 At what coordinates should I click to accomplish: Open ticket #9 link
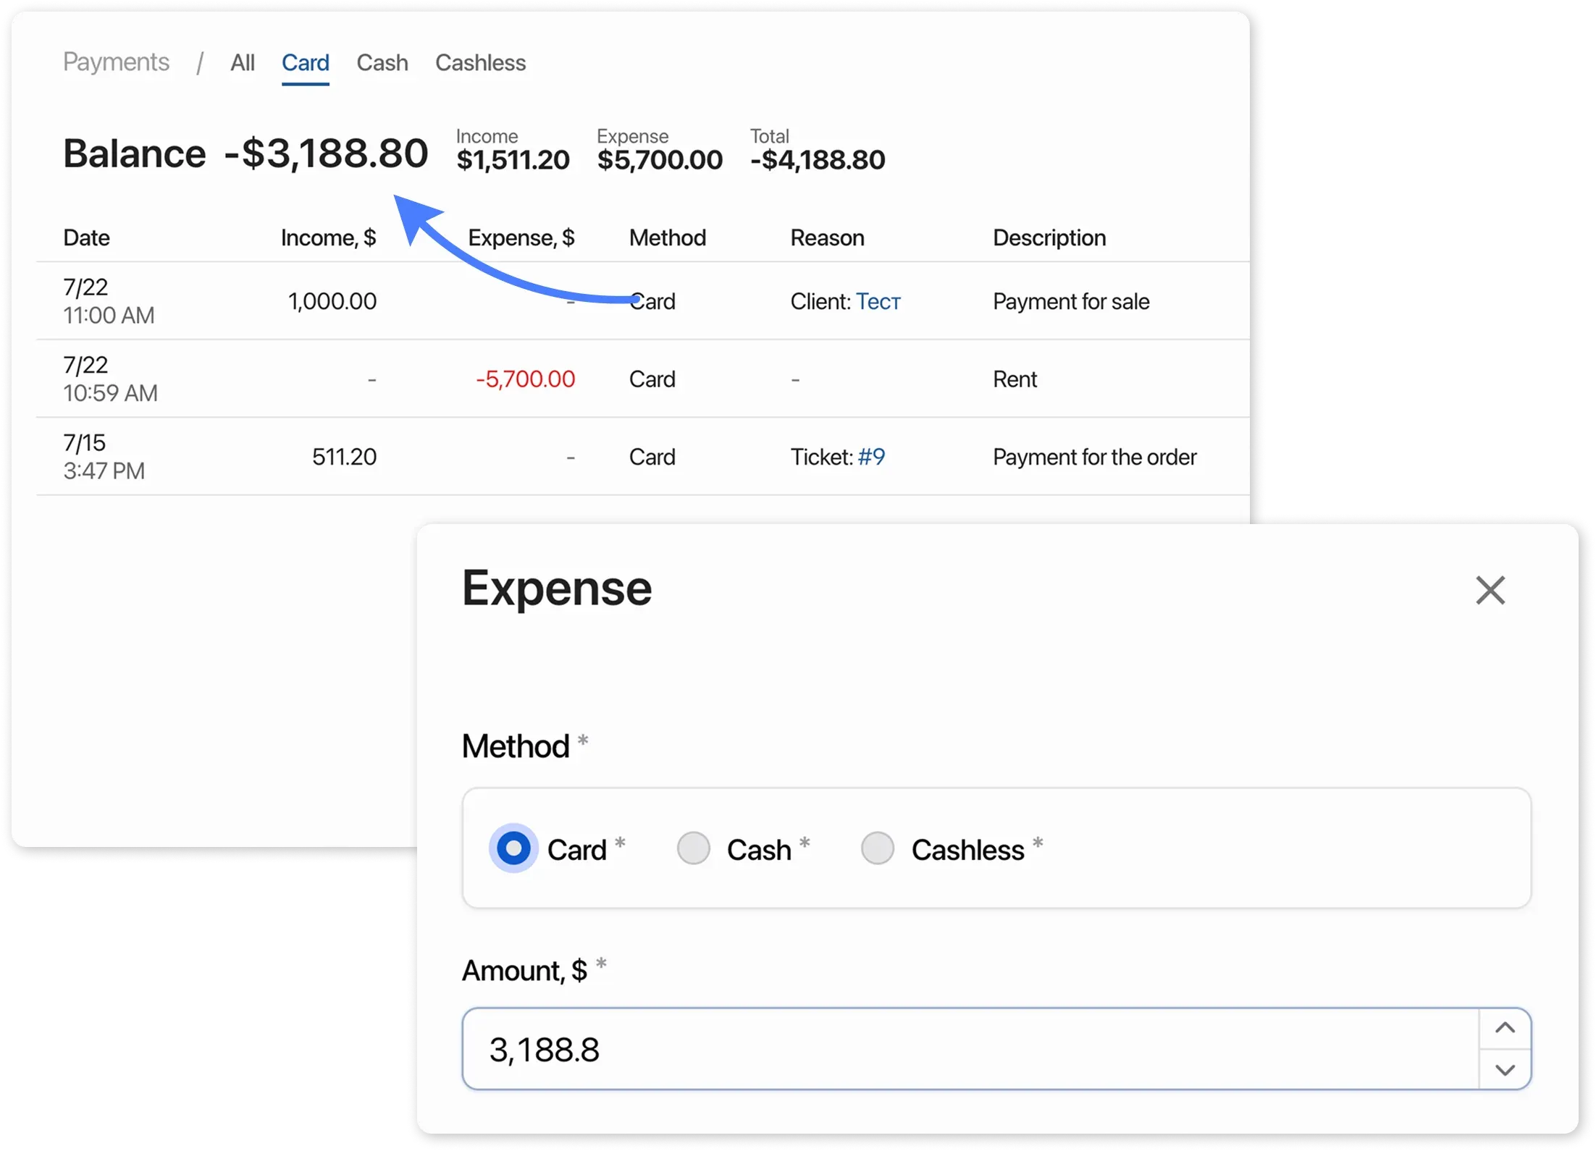(x=870, y=457)
